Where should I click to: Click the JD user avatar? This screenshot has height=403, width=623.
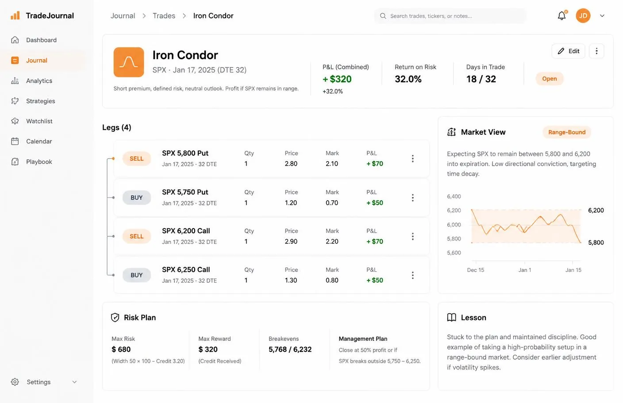pyautogui.click(x=583, y=15)
